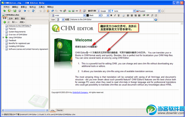Viewport: 185px width, 117px height.
Task: Toggle Underline formatting
Action: [x=119, y=15]
